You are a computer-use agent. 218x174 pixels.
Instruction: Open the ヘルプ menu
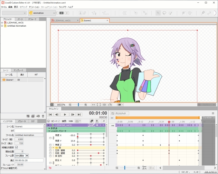tap(70, 7)
